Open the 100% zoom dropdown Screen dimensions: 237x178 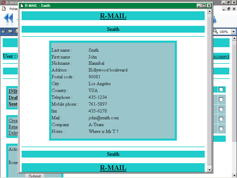[233, 32]
